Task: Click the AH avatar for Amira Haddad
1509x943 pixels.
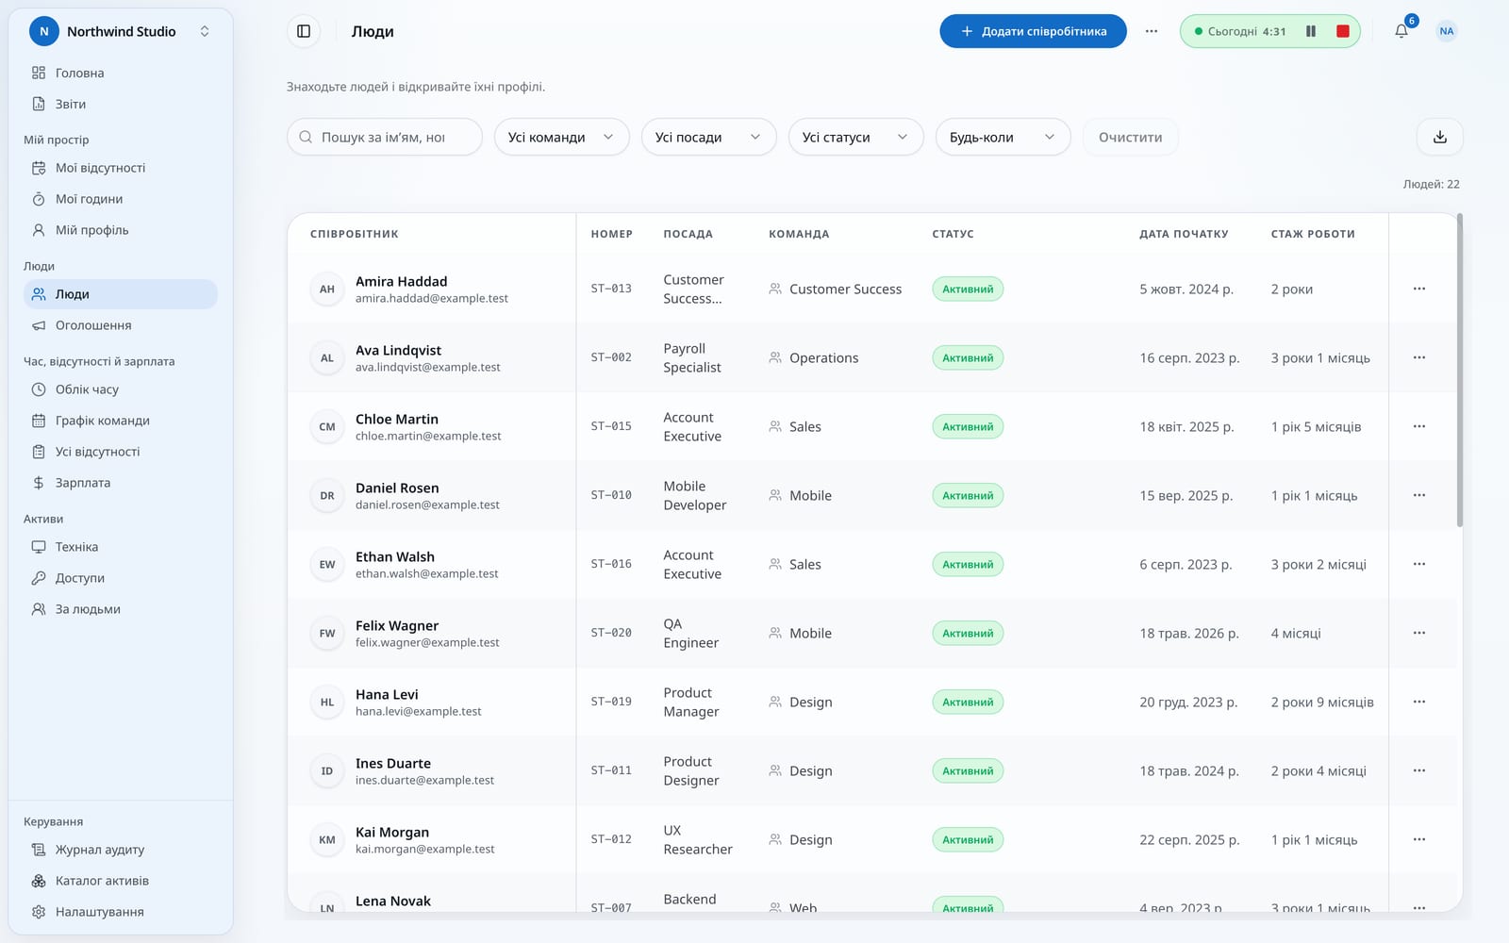Action: coord(327,289)
